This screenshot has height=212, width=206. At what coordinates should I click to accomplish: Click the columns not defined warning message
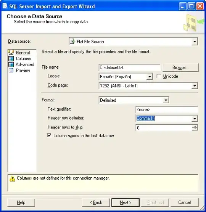(x=63, y=178)
